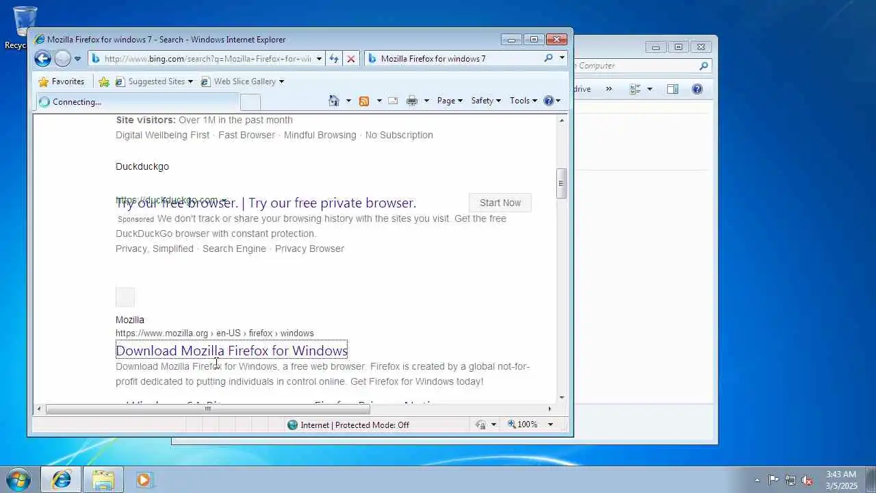Click the Start Now button
The image size is (876, 493).
pos(500,203)
